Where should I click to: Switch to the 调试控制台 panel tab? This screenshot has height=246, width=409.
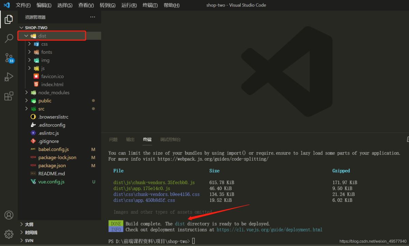click(170, 140)
